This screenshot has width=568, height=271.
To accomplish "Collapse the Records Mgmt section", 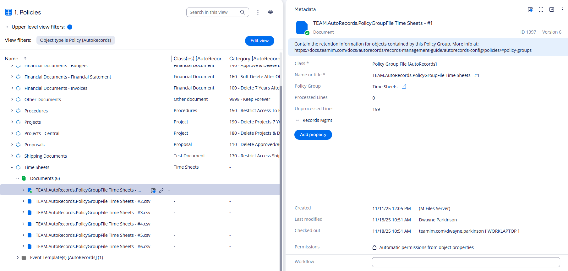I will [298, 120].
